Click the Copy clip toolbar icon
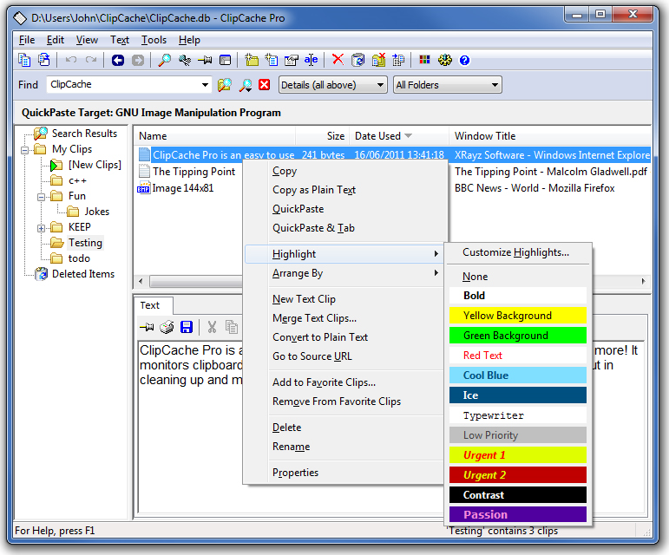The width and height of the screenshot is (669, 555). coord(24,60)
